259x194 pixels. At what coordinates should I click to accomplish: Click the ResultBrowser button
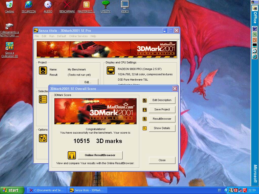point(162,119)
